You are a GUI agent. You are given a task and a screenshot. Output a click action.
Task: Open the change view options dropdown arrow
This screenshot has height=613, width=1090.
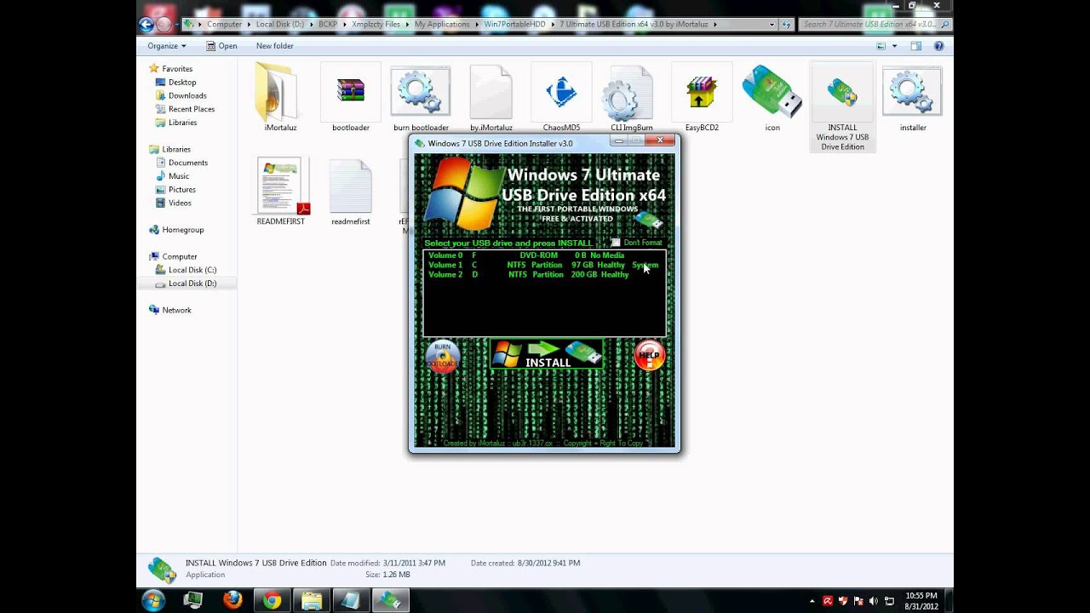coord(894,46)
